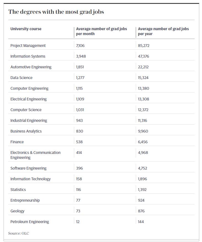
Task: Click the Finance row label
Action: [17, 142]
